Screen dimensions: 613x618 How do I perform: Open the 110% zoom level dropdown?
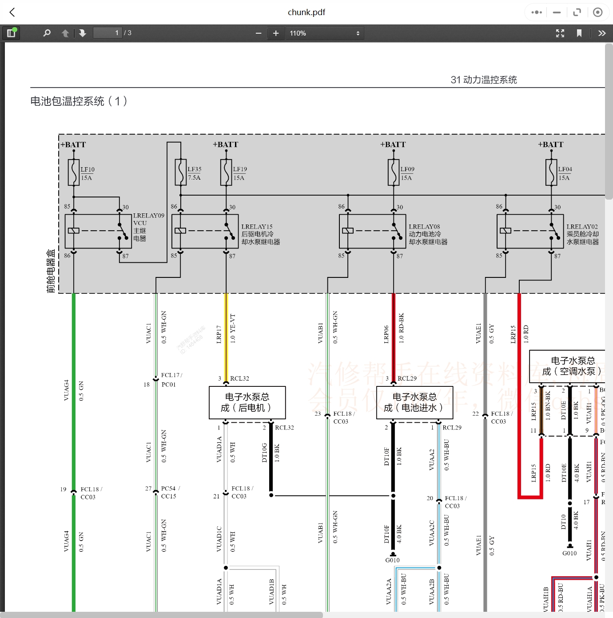click(x=324, y=32)
